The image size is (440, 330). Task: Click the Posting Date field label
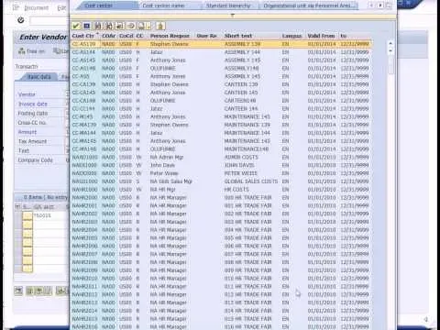tap(33, 114)
